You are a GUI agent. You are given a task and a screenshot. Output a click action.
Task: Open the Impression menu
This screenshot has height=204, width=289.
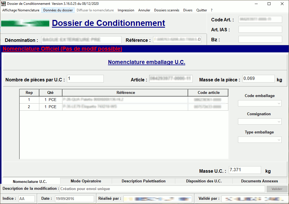click(126, 10)
